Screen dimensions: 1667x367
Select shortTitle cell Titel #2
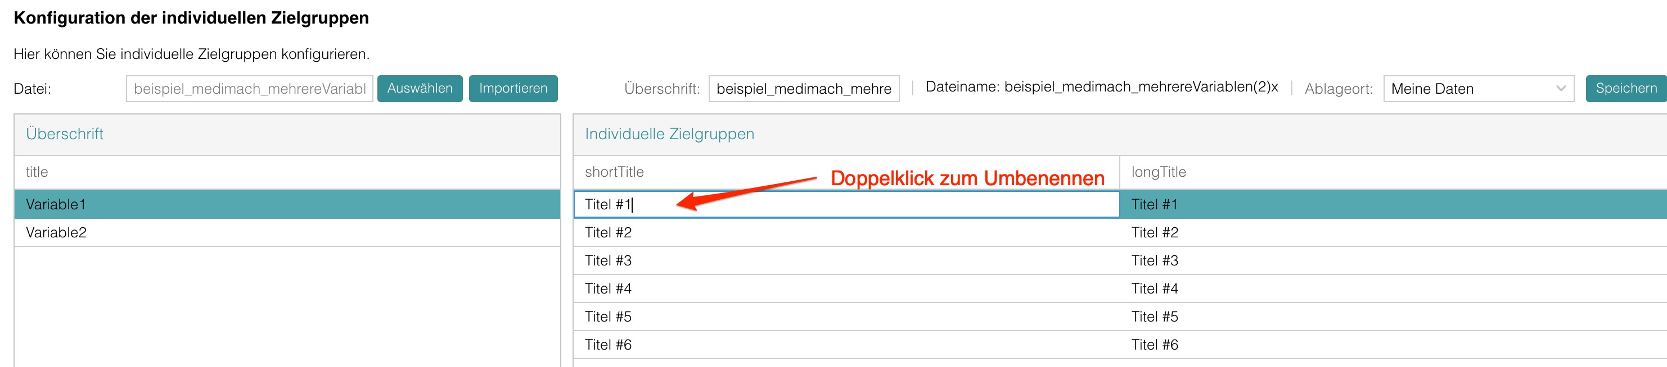coord(845,233)
